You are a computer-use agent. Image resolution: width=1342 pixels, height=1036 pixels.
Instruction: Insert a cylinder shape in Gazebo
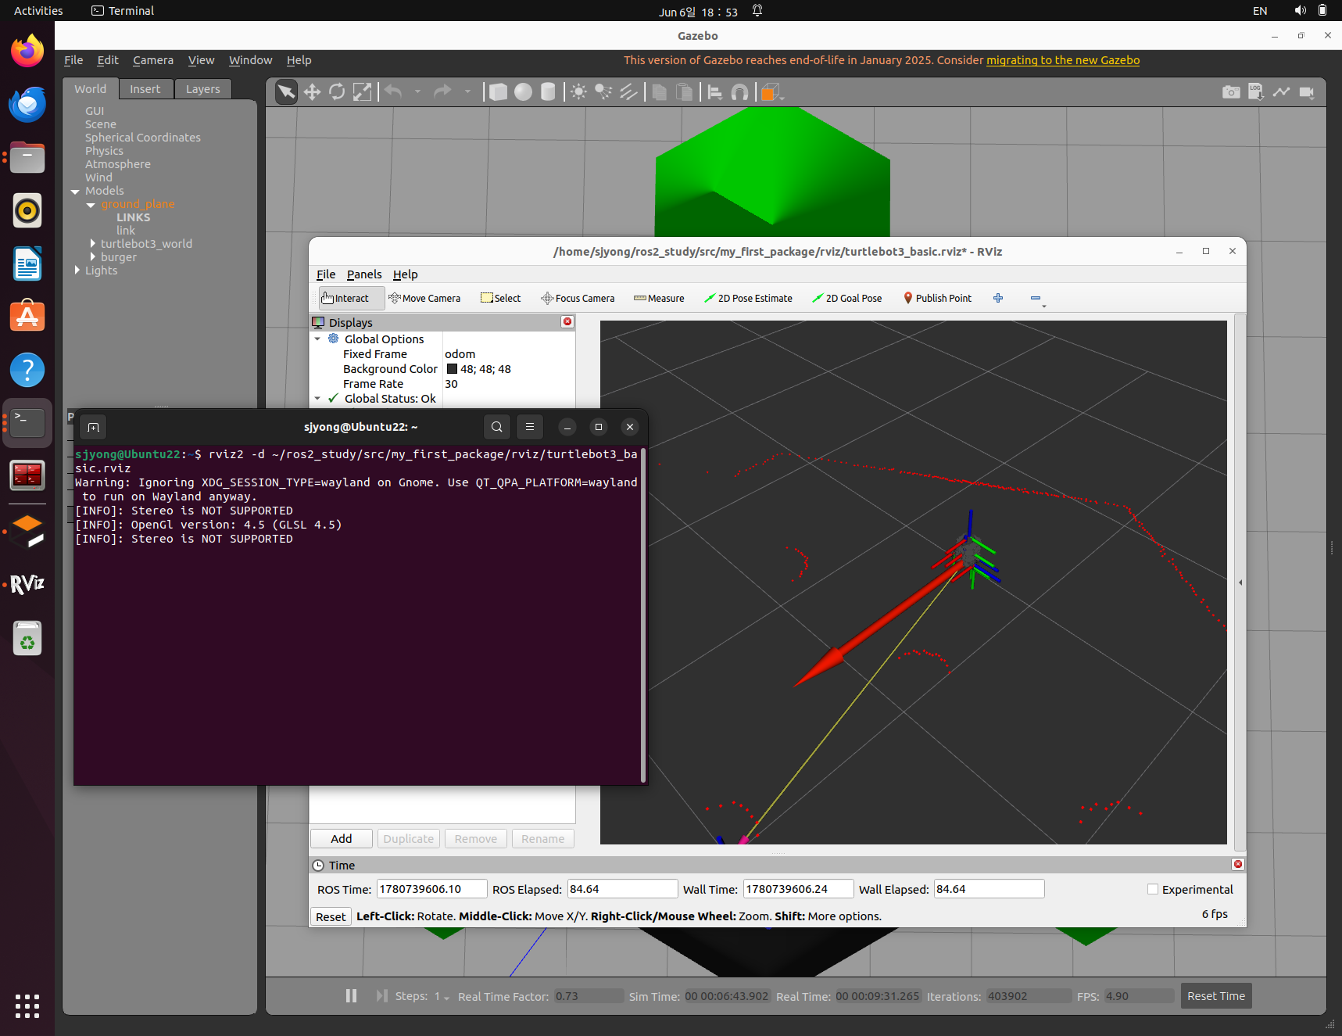click(549, 92)
